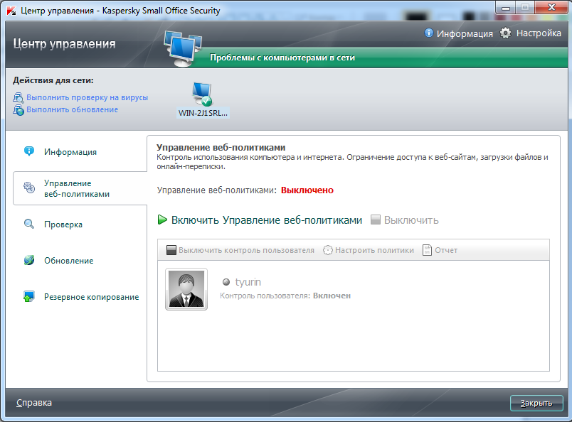Click the virus scan magnifier icon
Image resolution: width=572 pixels, height=422 pixels.
[x=18, y=97]
